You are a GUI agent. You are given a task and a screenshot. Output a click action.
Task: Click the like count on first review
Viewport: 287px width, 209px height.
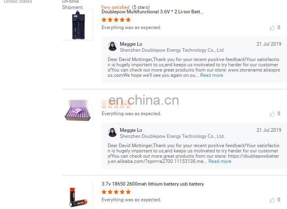pos(278,27)
